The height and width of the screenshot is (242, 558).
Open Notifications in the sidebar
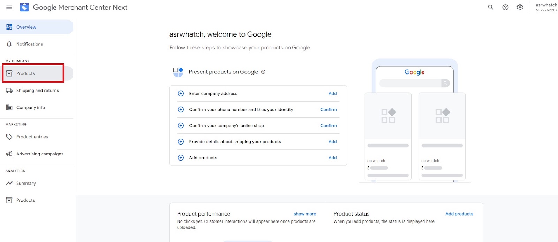pos(37,44)
